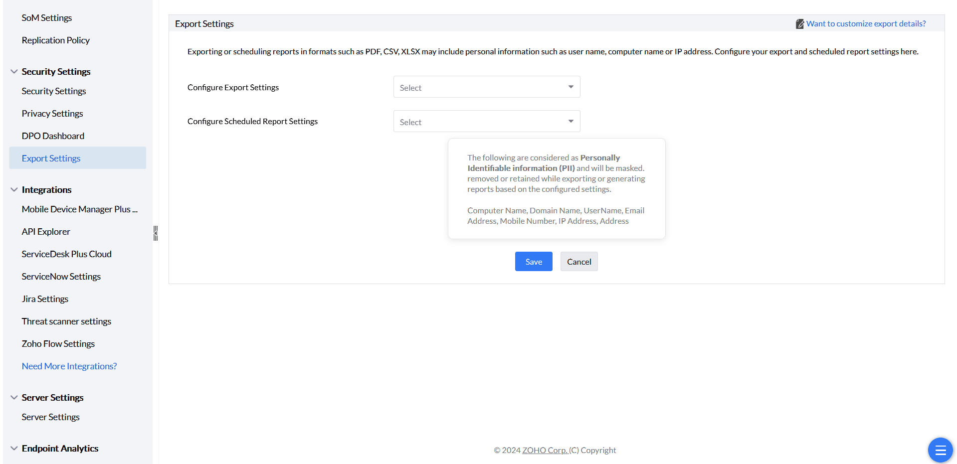Click the sidebar collapse handle

156,233
